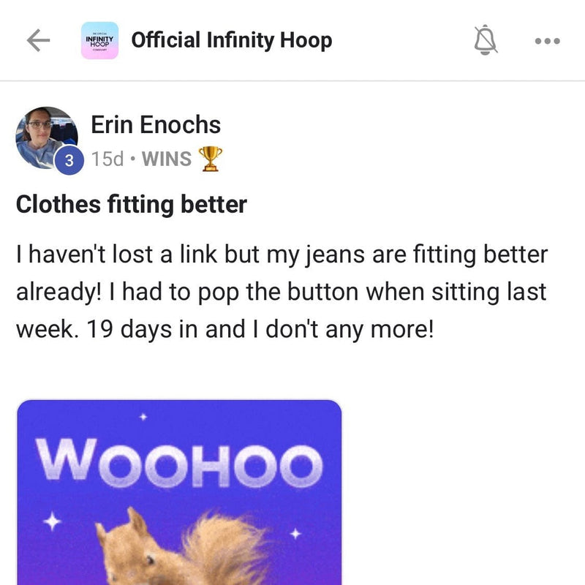The height and width of the screenshot is (585, 585).
Task: Click the trophy icon beside WINS
Action: click(x=211, y=159)
